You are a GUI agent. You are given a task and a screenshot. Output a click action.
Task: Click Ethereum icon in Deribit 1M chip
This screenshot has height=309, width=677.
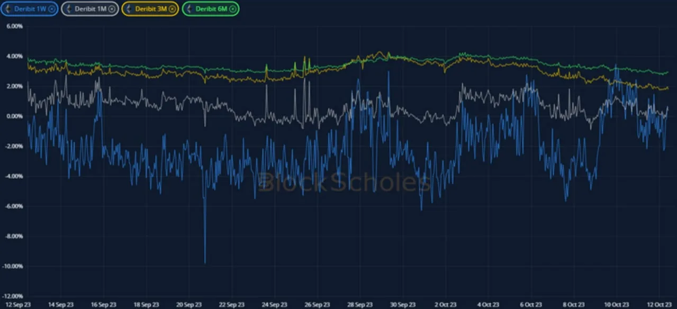69,9
